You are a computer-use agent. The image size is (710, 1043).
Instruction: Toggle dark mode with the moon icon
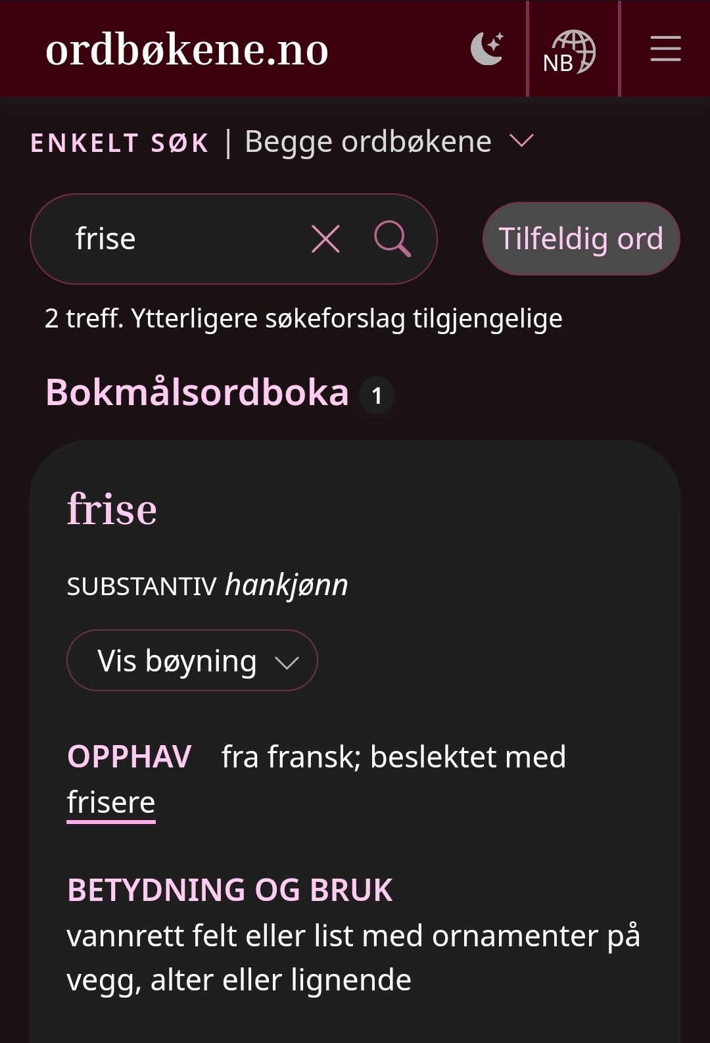coord(487,49)
